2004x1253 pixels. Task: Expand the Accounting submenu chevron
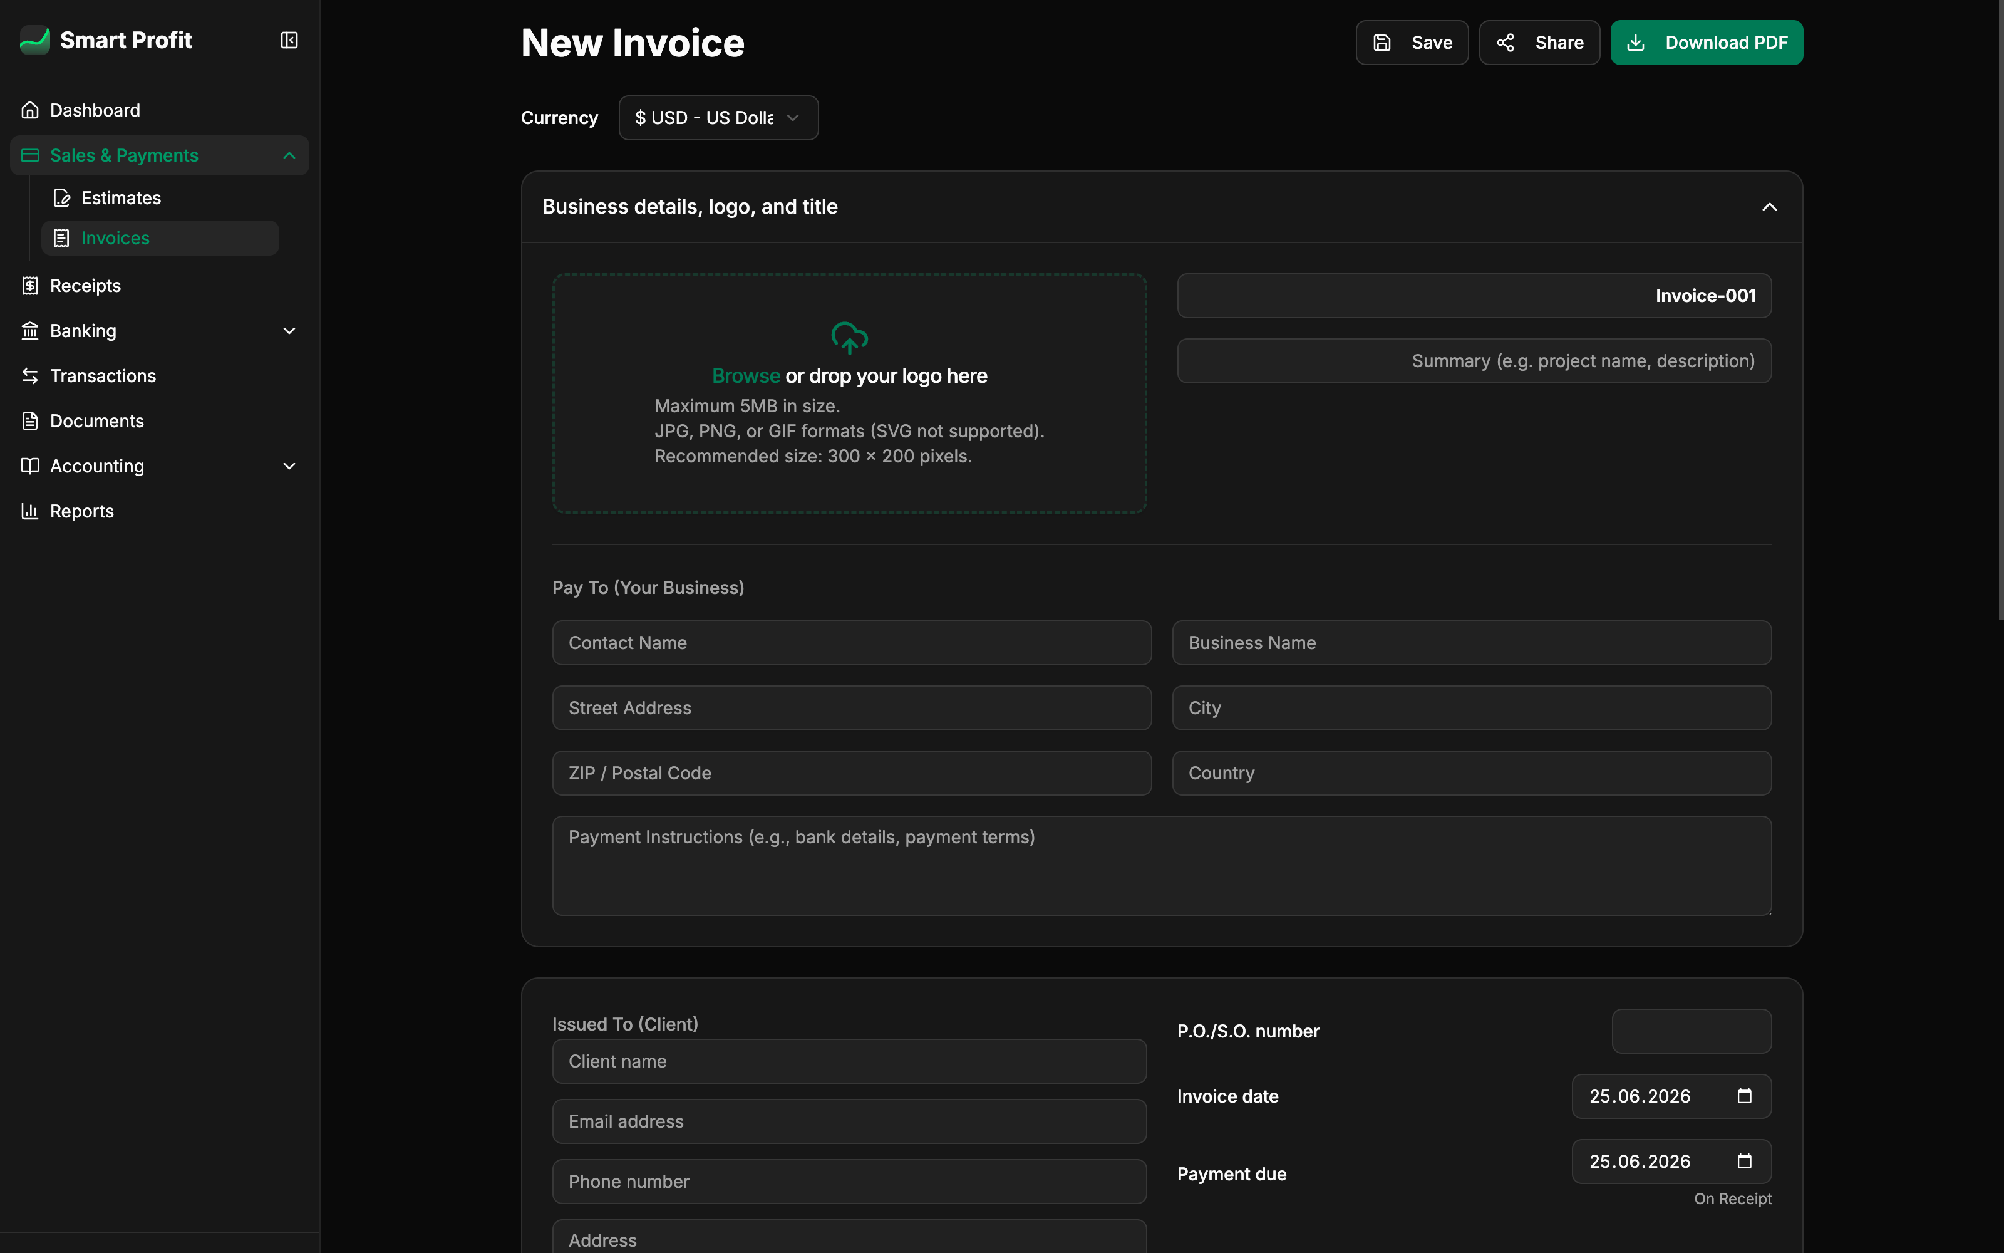(289, 465)
